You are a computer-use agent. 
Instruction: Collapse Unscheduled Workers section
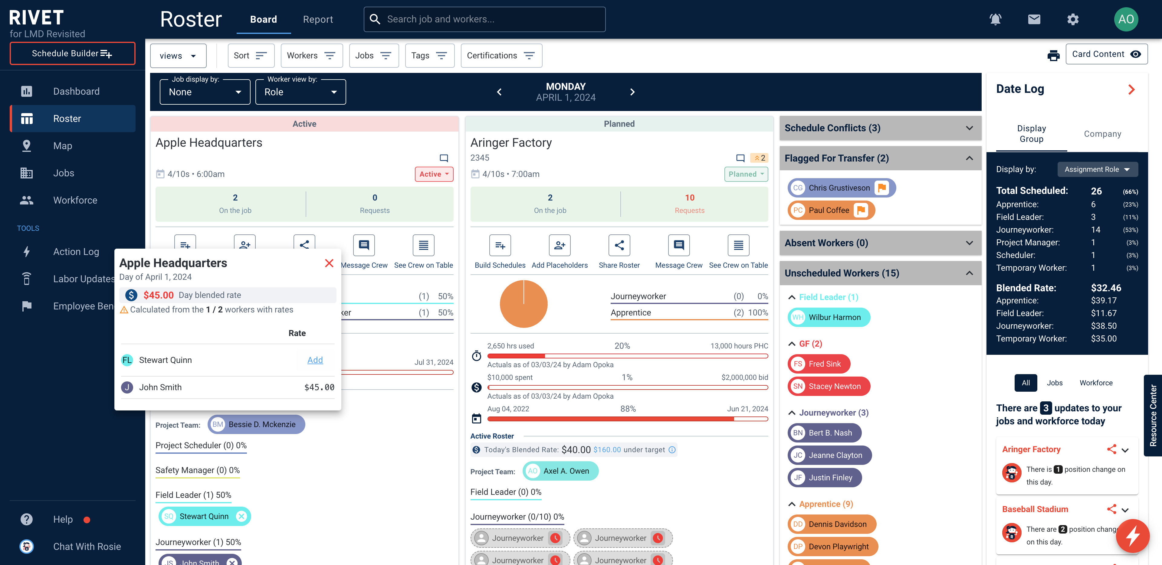[880, 273]
